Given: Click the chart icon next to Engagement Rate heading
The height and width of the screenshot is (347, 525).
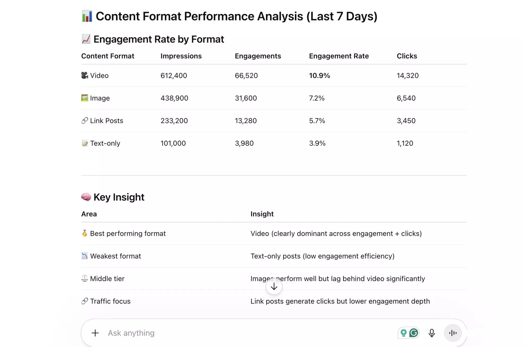Looking at the screenshot, I should pyautogui.click(x=86, y=39).
